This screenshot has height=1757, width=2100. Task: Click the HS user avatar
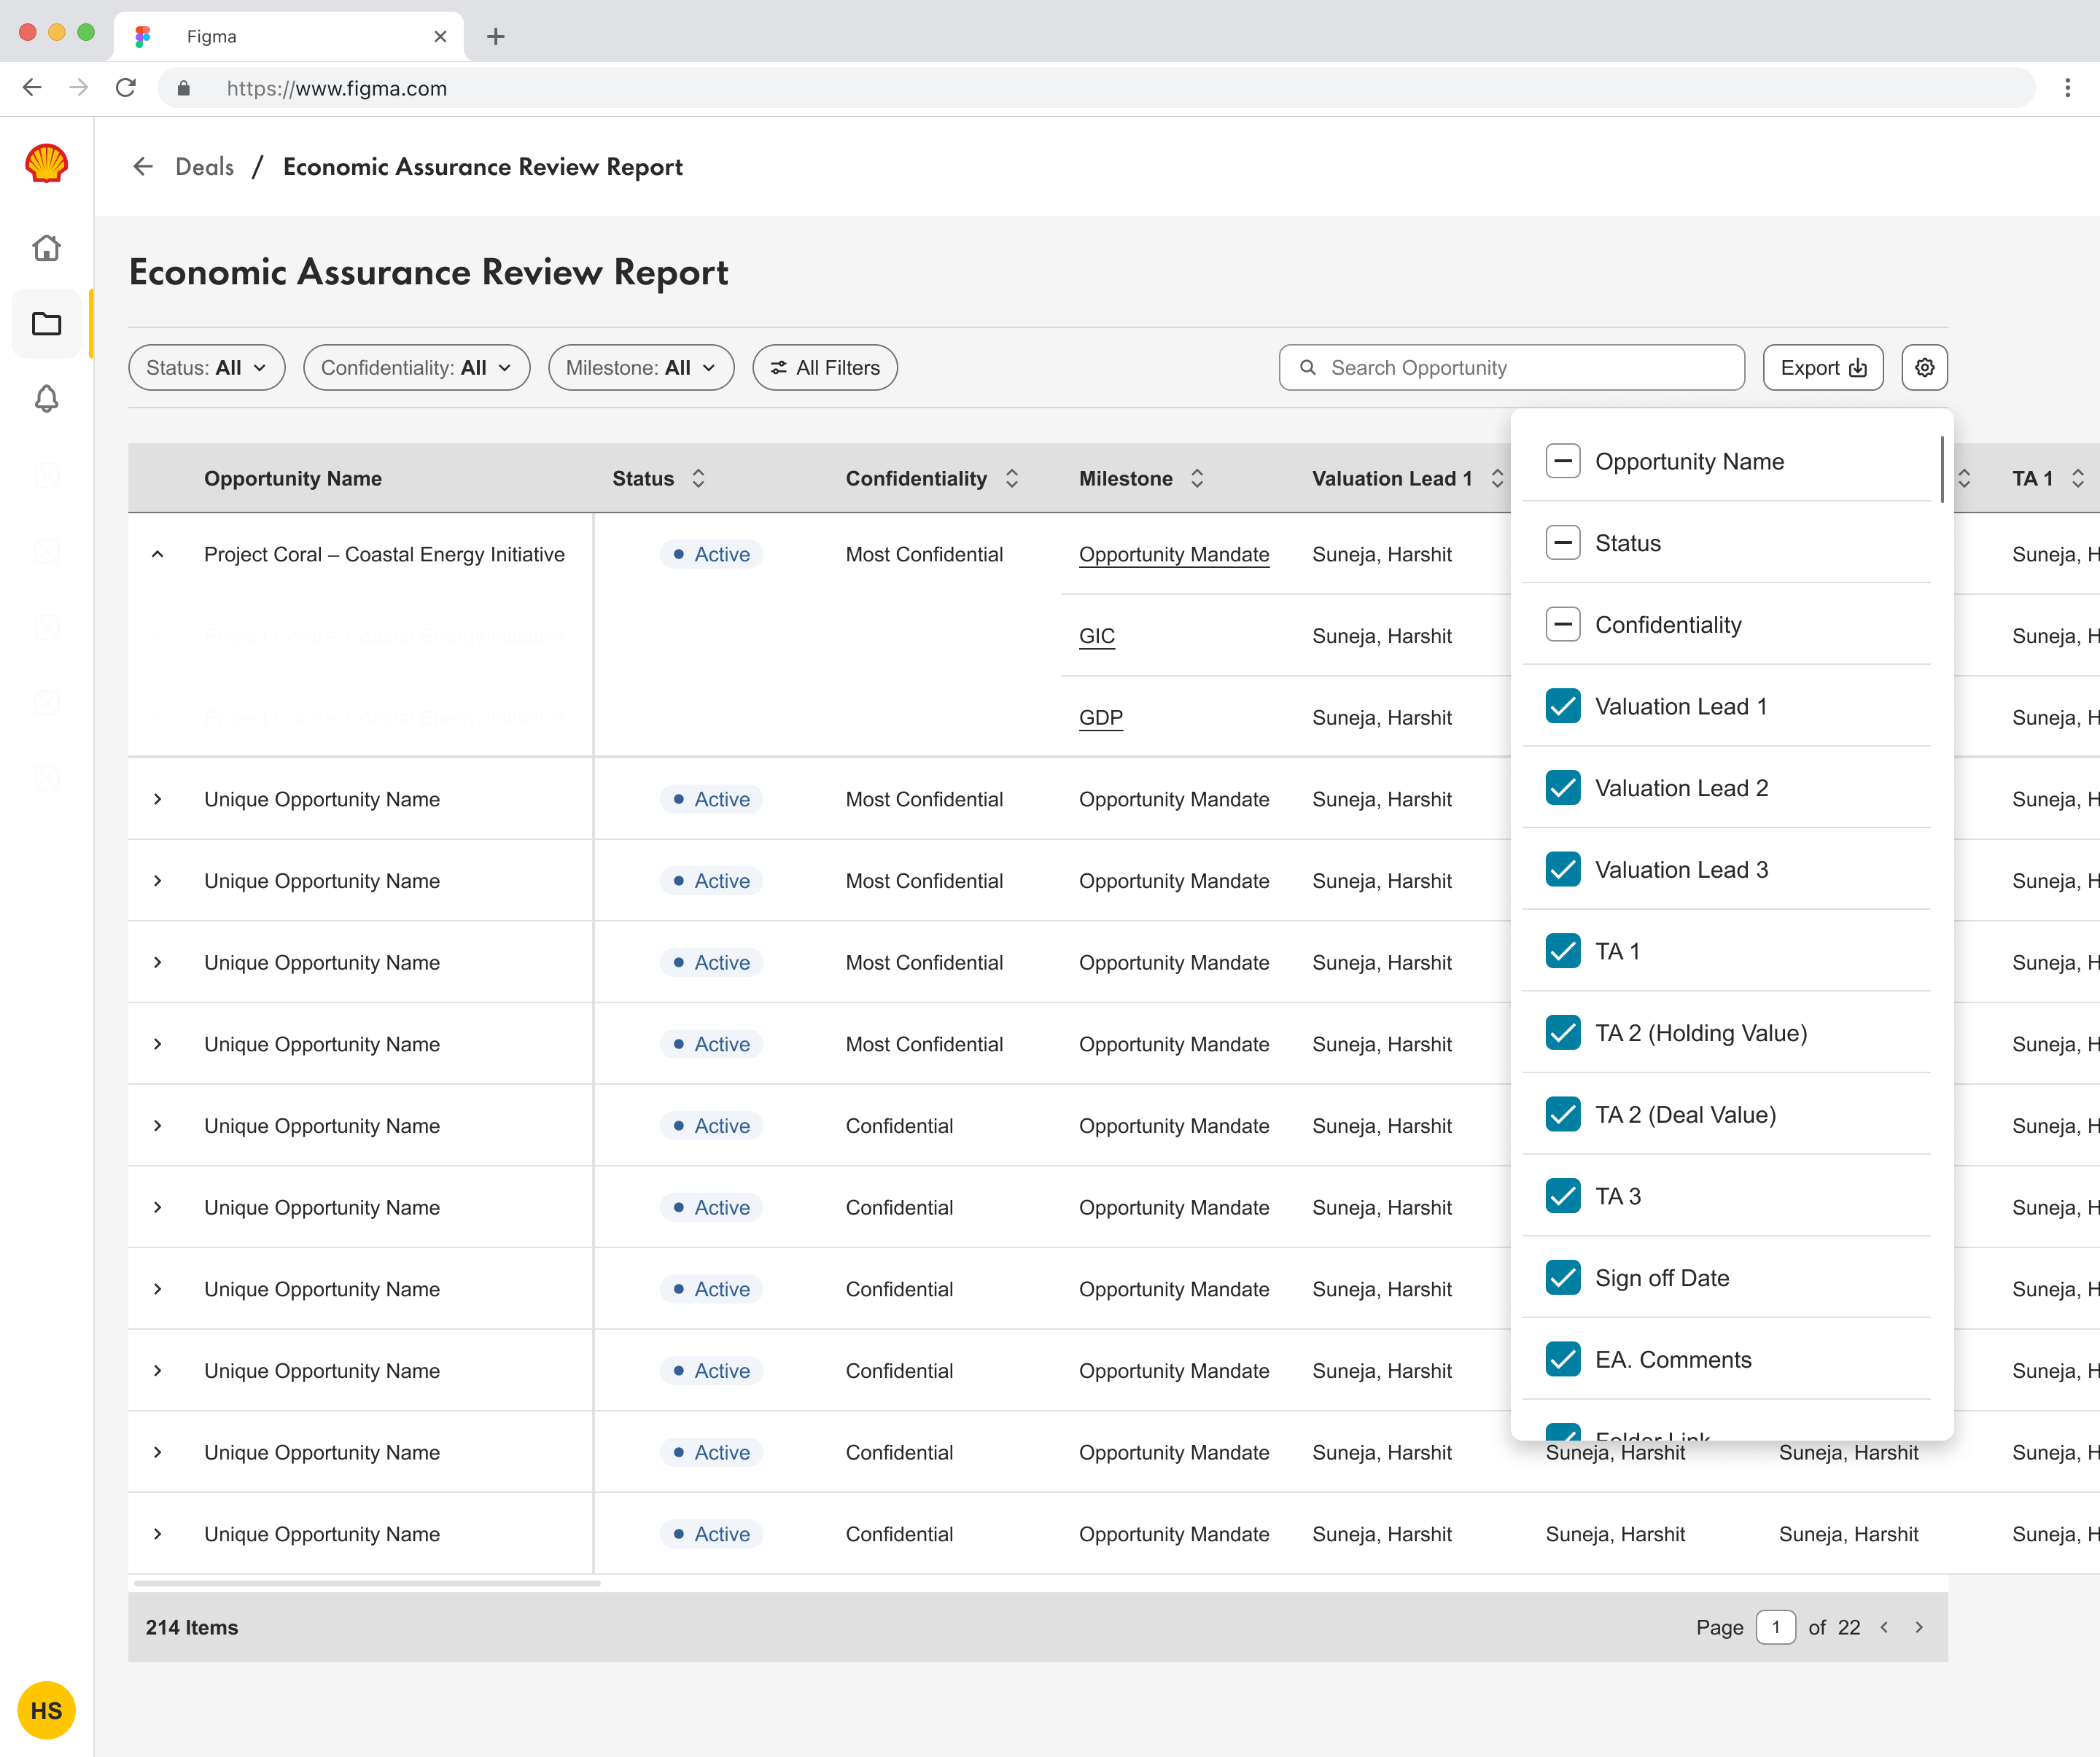click(x=46, y=1711)
